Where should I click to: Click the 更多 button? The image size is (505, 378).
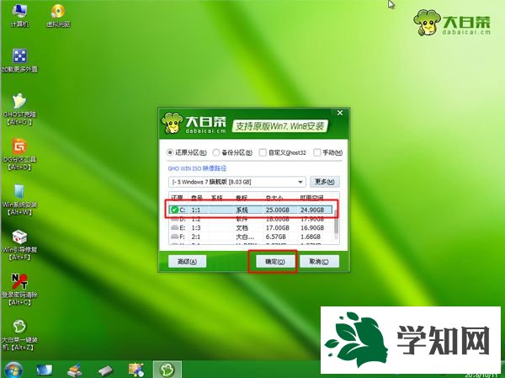[324, 182]
